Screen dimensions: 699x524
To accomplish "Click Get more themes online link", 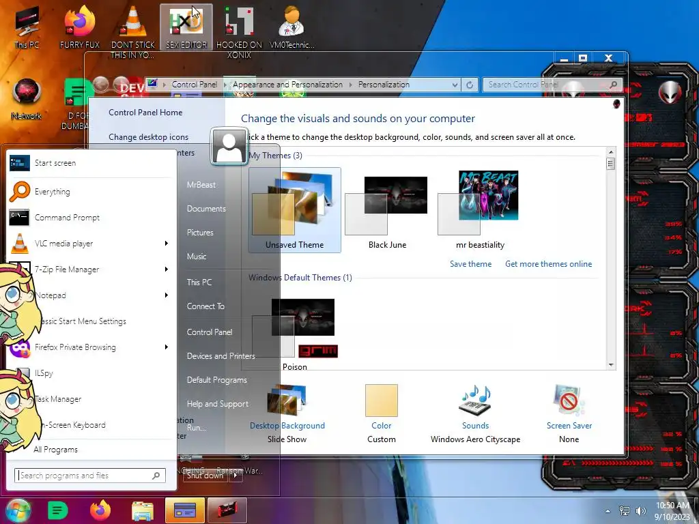I will click(549, 264).
